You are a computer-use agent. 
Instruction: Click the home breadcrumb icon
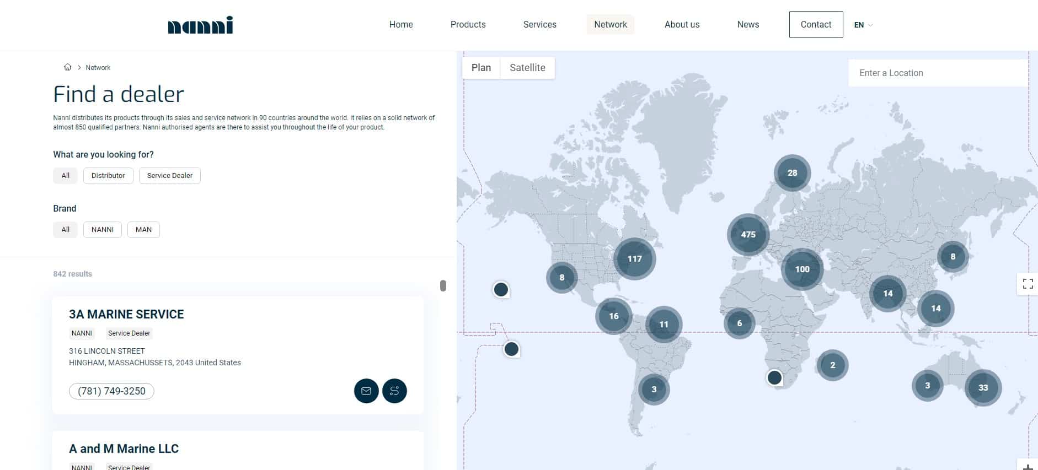(68, 67)
